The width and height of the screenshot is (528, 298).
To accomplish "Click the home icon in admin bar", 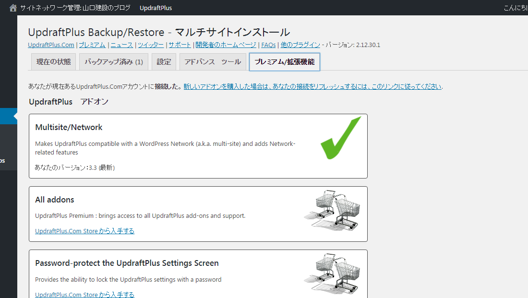I will [13, 8].
